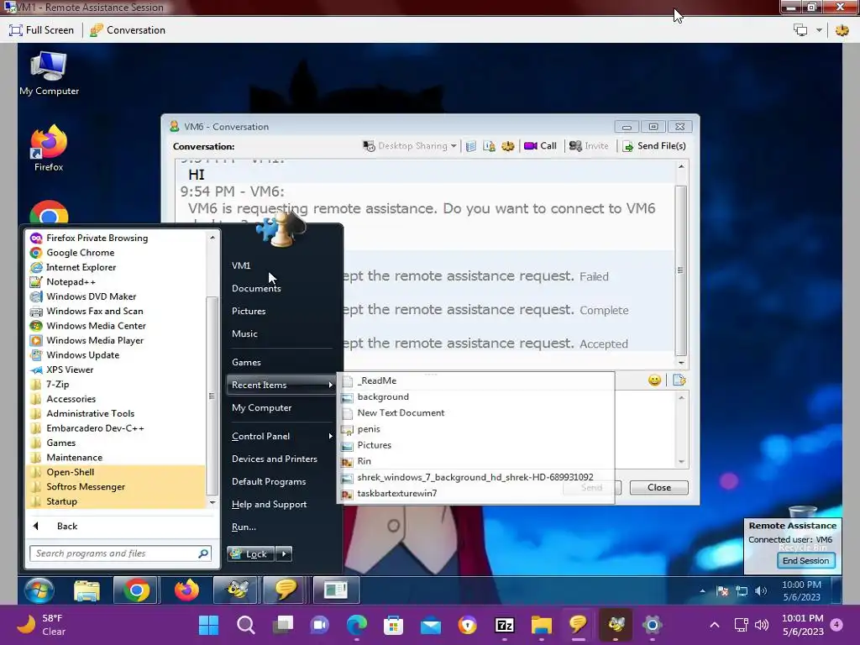Click the conversation history scrollbar down arrow
The width and height of the screenshot is (860, 645).
coord(681,363)
